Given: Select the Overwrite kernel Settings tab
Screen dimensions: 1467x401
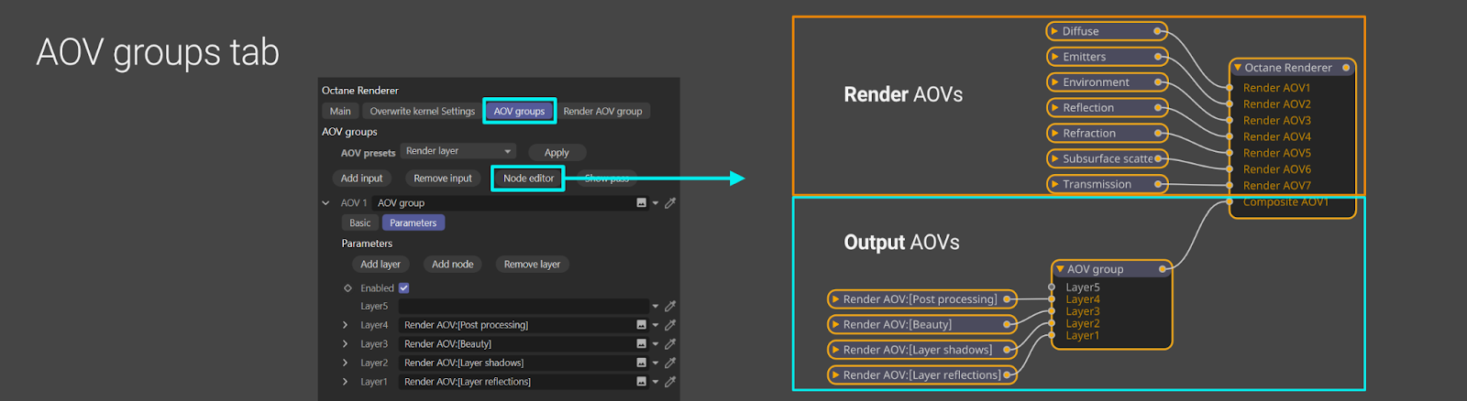Looking at the screenshot, I should pyautogui.click(x=422, y=111).
